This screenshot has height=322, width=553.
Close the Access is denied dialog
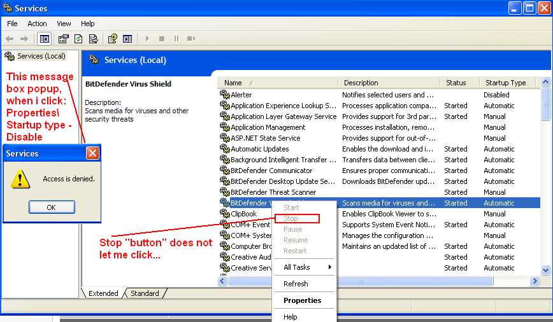92,153
